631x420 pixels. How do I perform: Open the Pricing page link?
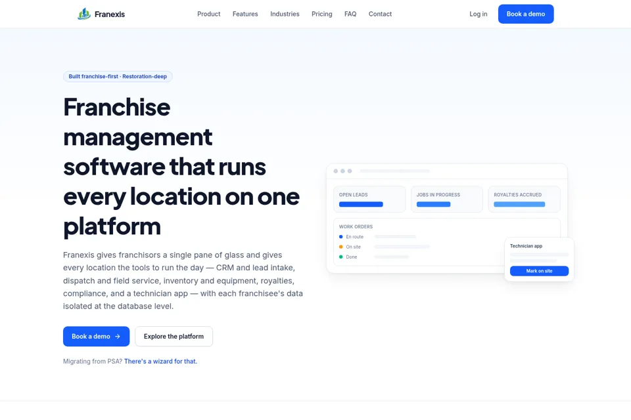321,14
